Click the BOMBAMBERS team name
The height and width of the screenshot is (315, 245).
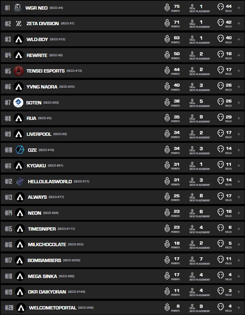tap(44, 261)
